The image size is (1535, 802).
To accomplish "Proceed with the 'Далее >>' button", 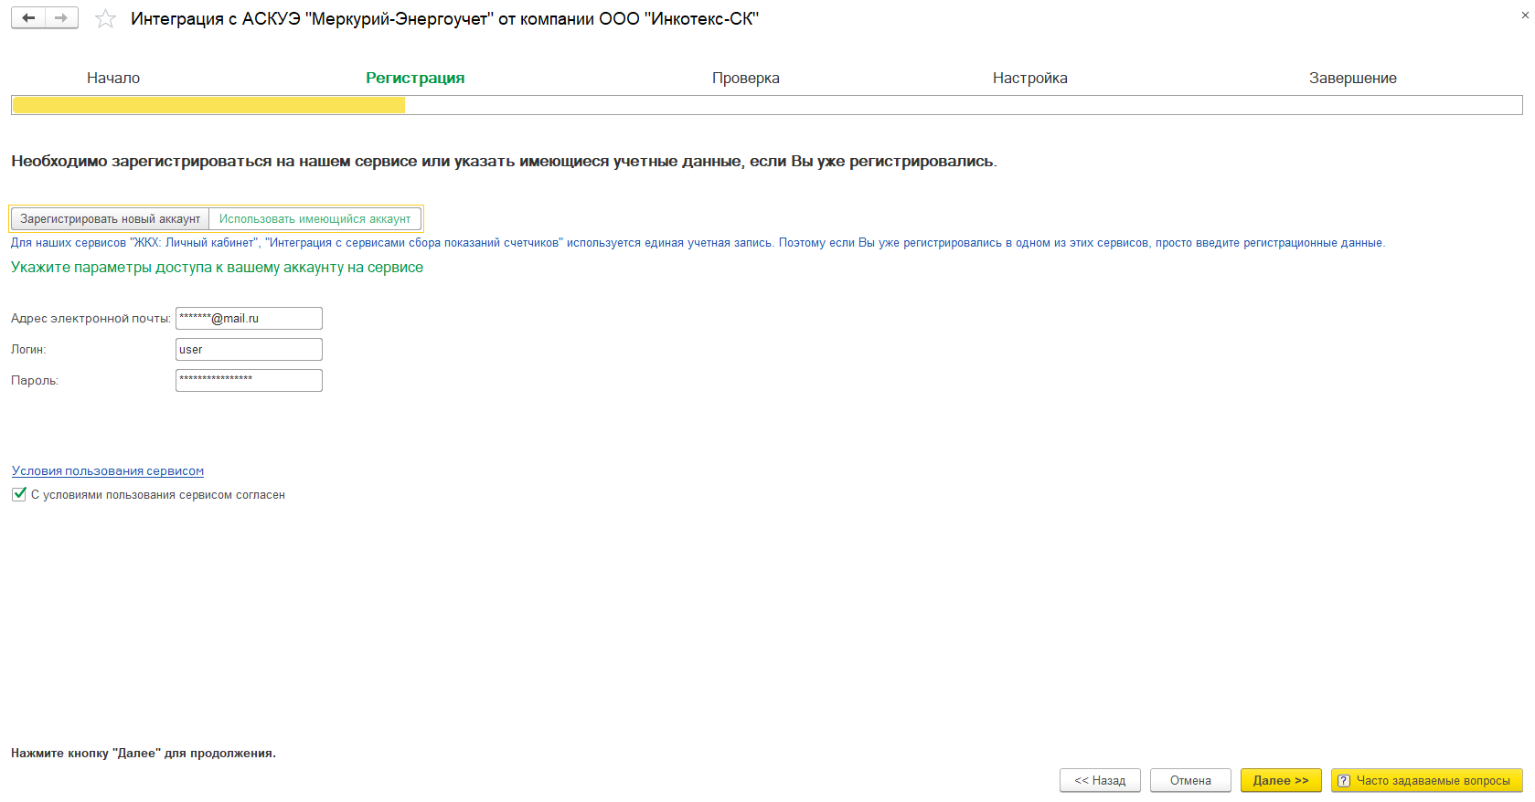I will (1281, 781).
